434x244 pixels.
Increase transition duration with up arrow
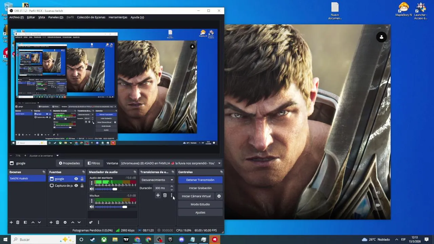172,186
